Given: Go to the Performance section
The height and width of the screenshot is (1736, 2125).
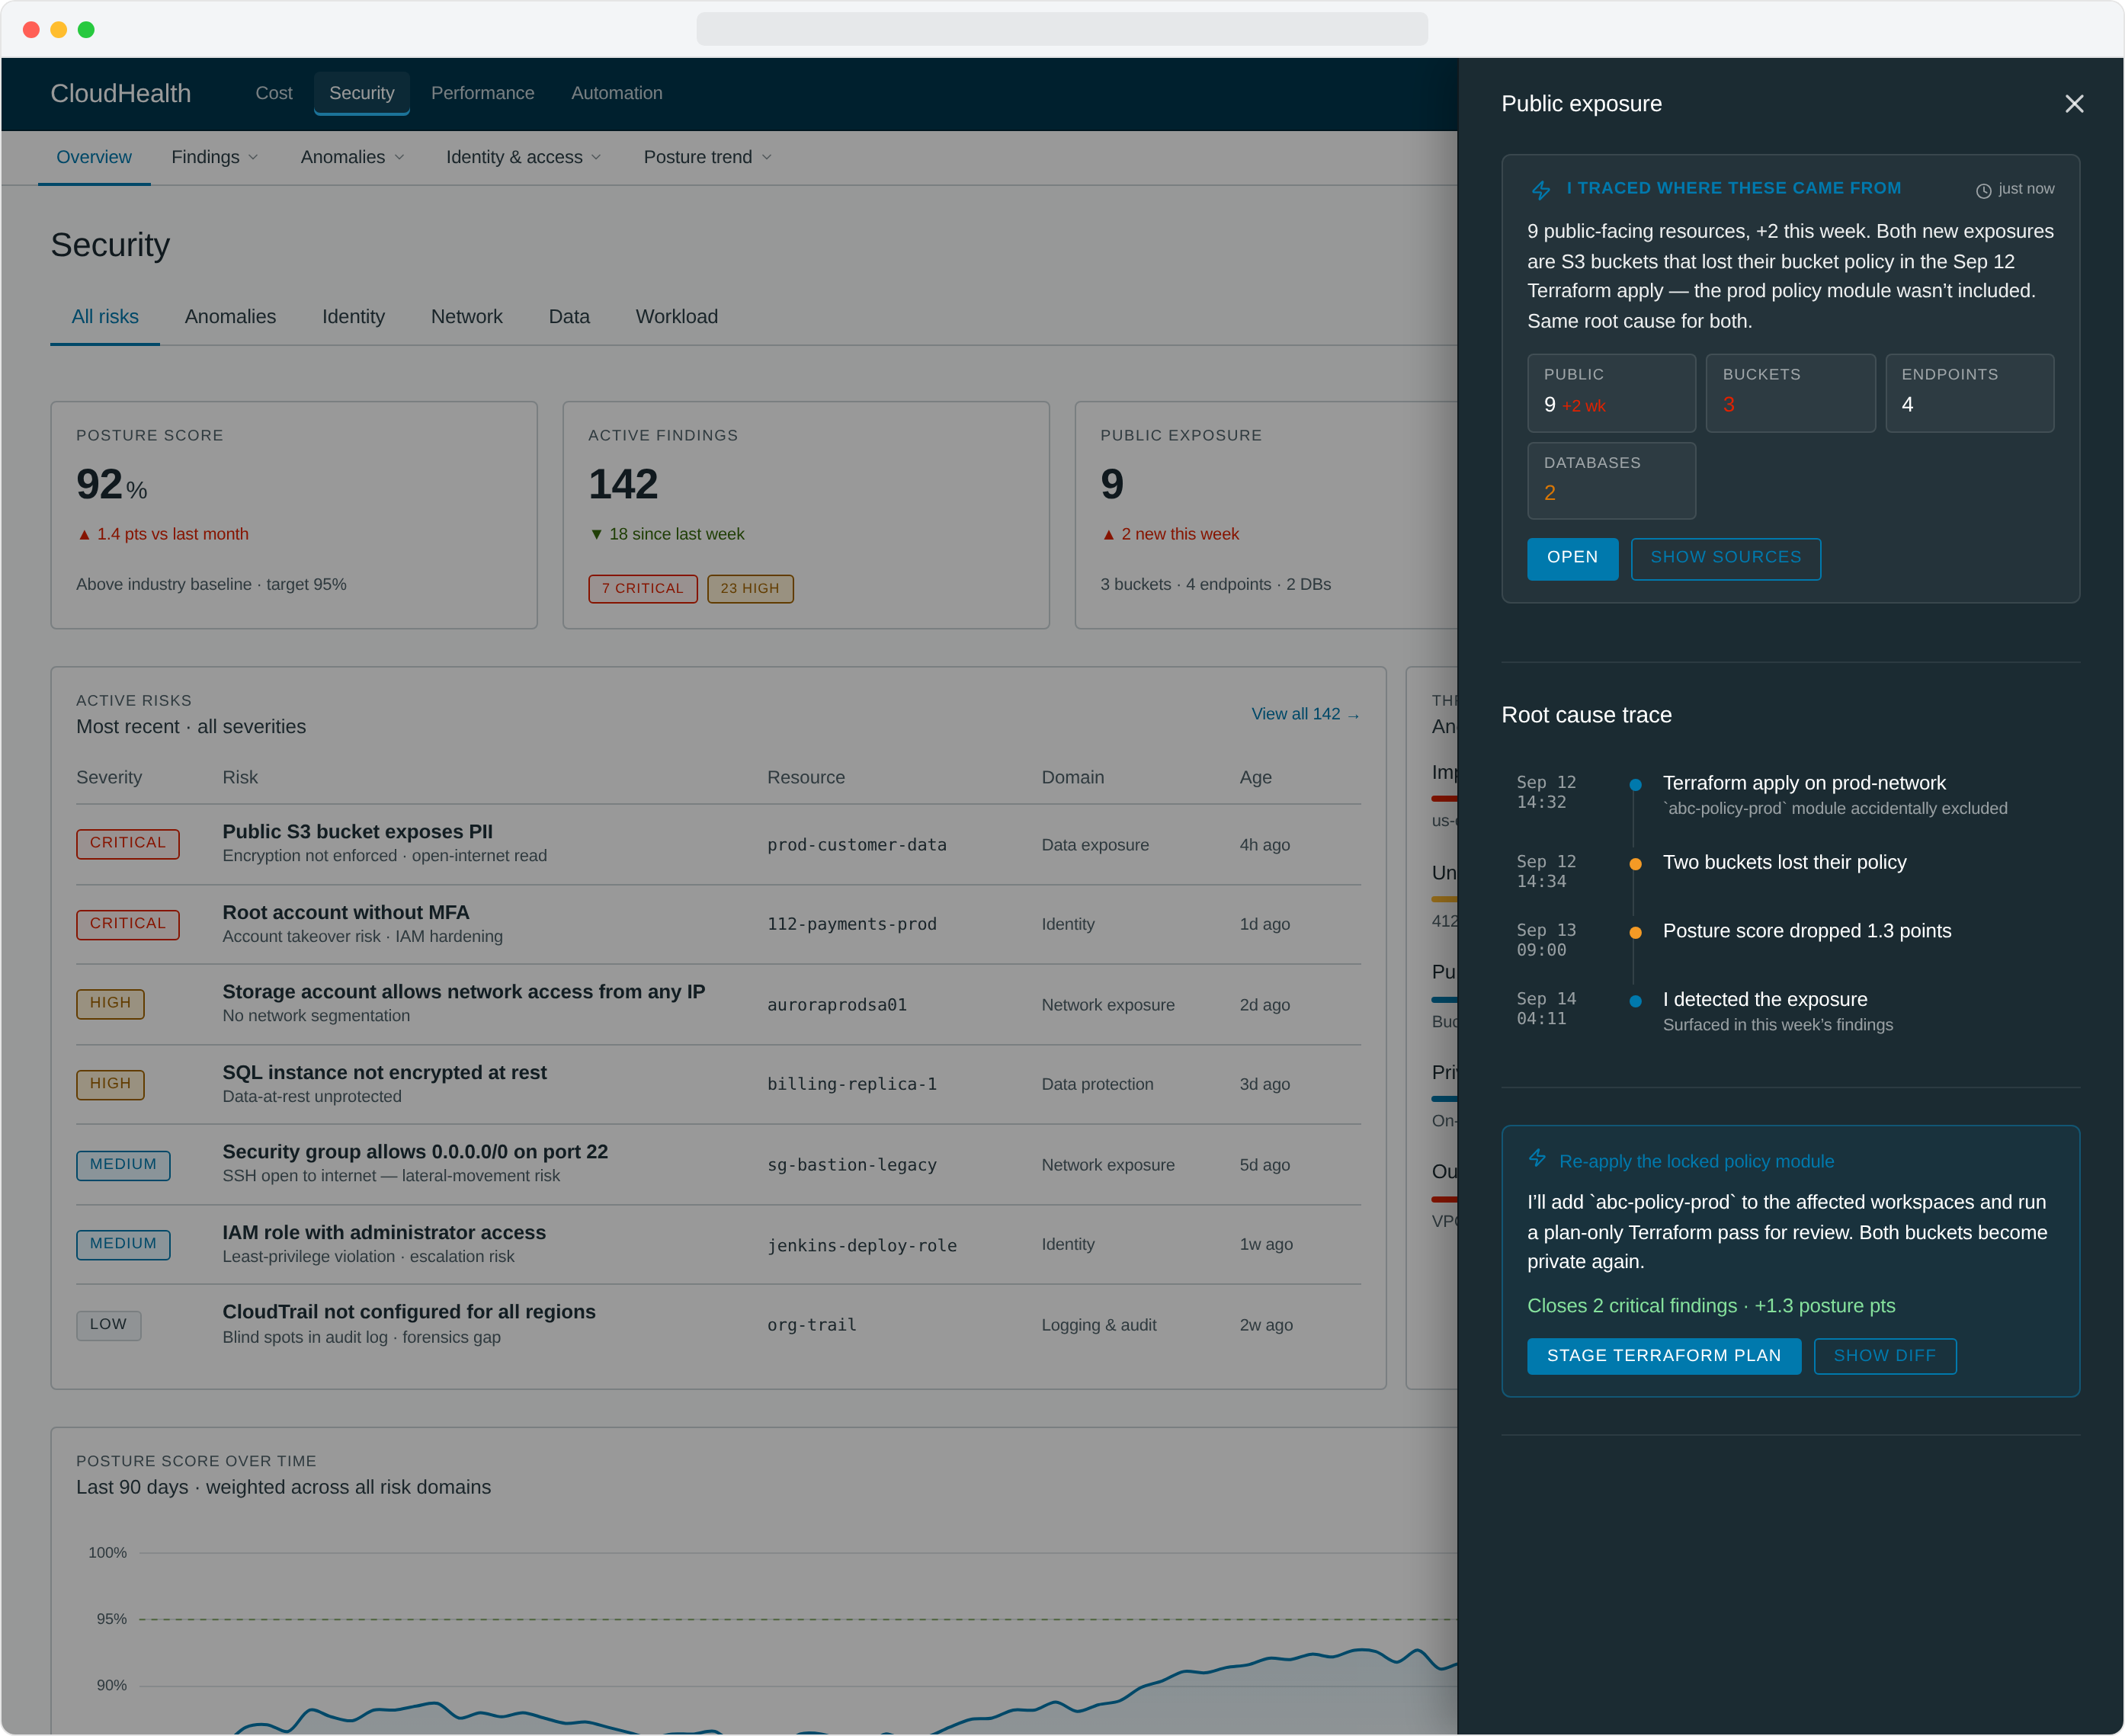Looking at the screenshot, I should [x=482, y=93].
